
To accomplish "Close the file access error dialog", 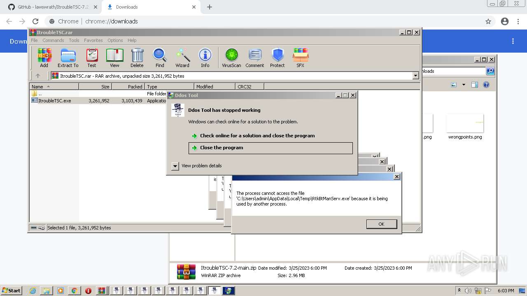I will pyautogui.click(x=396, y=177).
